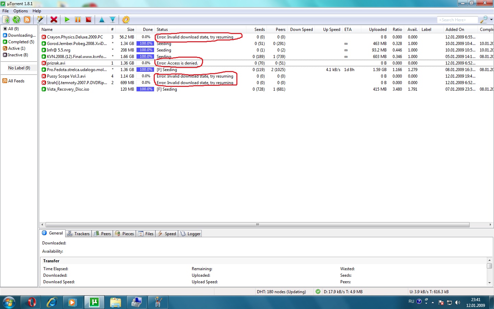Screen dimensions: 494x309
Task: Click the seeding icon beside Vista_Recovery_Disc.iso
Action: point(44,89)
